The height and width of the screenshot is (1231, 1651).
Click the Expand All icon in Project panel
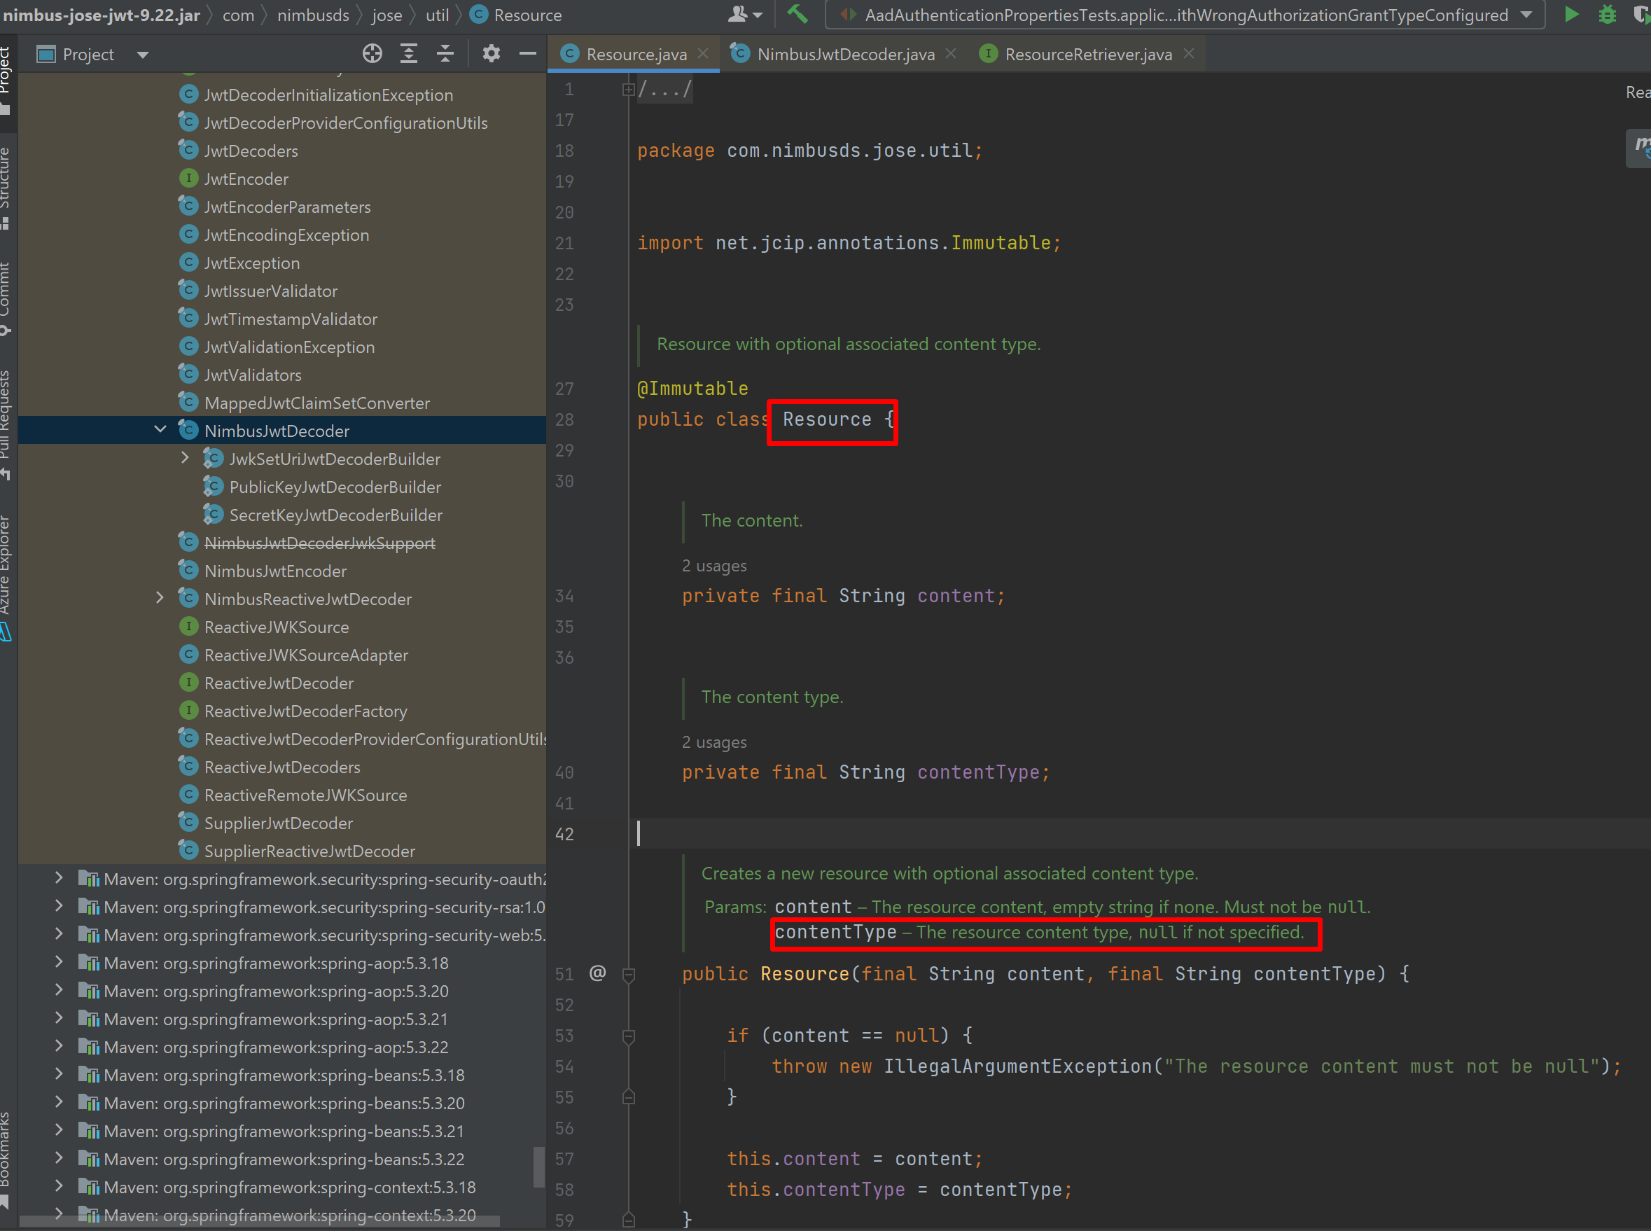[x=408, y=54]
